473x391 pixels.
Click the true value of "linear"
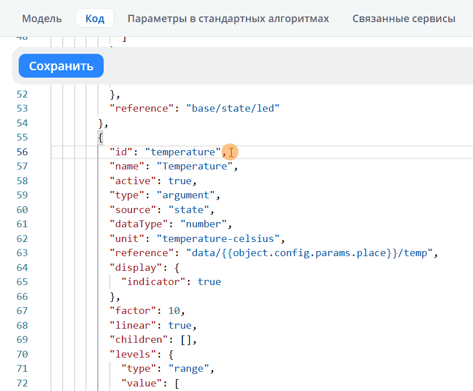pos(180,325)
